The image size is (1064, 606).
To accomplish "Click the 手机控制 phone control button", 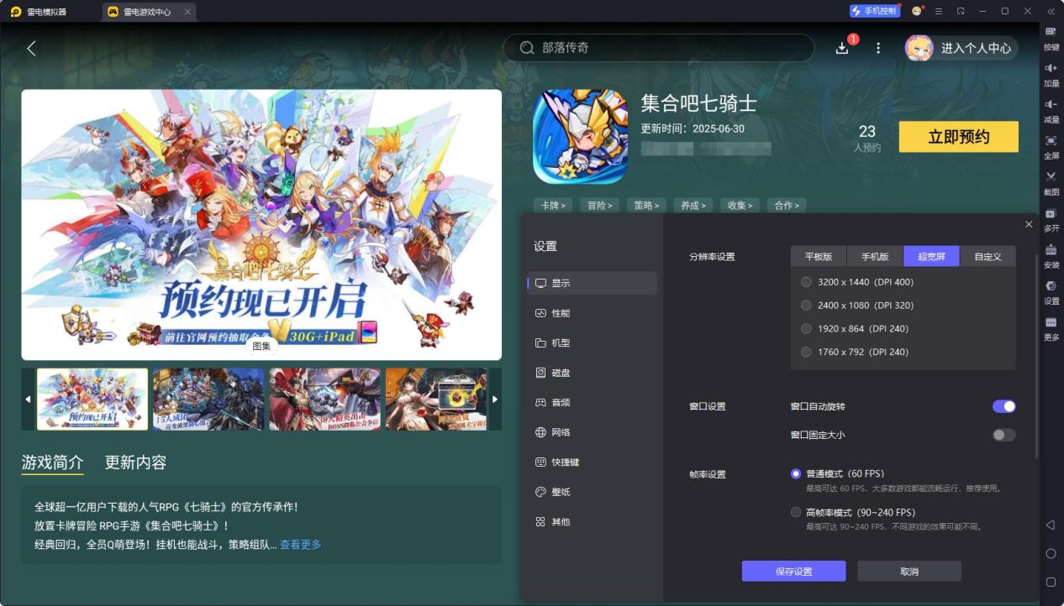I will point(874,11).
